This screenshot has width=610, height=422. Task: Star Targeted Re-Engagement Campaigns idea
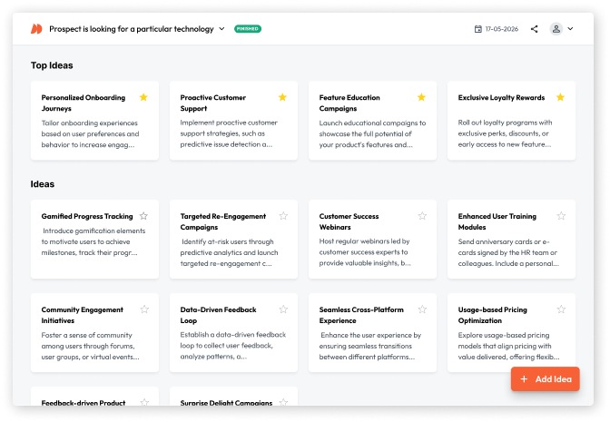pyautogui.click(x=283, y=216)
